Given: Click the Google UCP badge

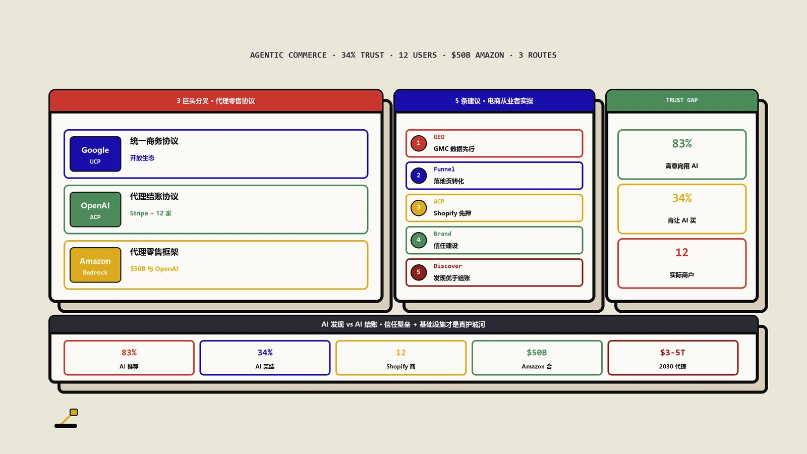Looking at the screenshot, I should [x=95, y=154].
